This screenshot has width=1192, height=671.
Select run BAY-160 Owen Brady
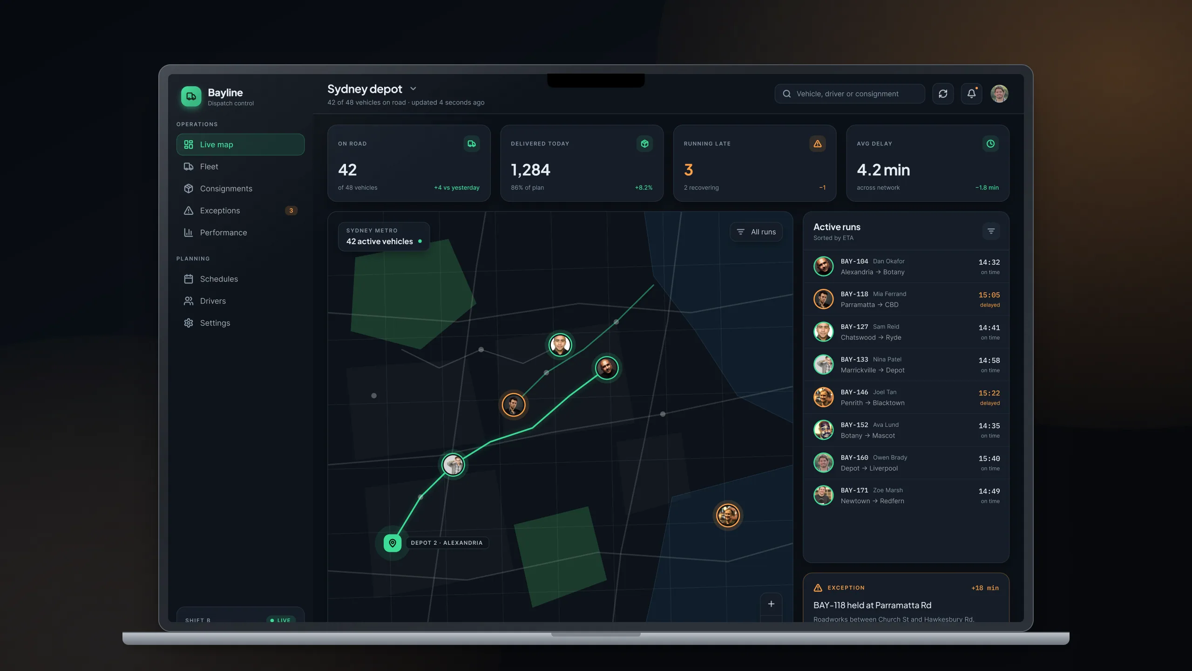point(906,463)
